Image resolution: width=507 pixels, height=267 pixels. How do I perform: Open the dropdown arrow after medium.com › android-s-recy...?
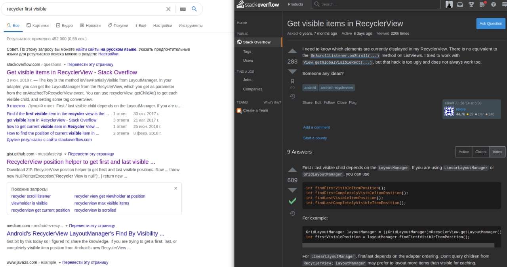67,226
